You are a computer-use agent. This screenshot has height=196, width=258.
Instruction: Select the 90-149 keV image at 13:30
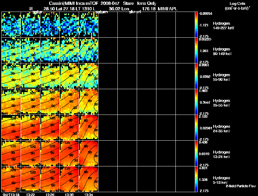pyautogui.click(x=69, y=51)
